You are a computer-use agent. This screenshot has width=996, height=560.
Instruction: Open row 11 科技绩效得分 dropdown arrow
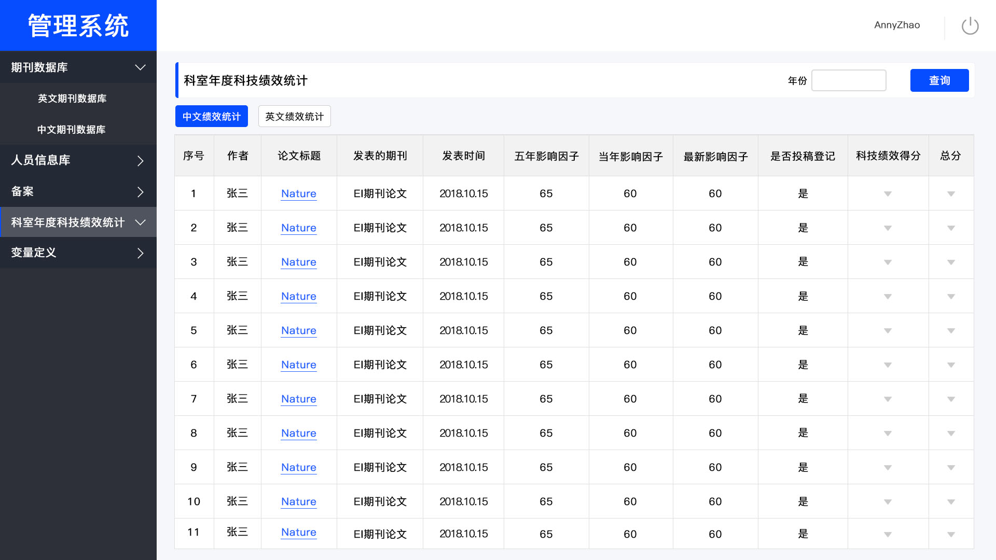[888, 534]
